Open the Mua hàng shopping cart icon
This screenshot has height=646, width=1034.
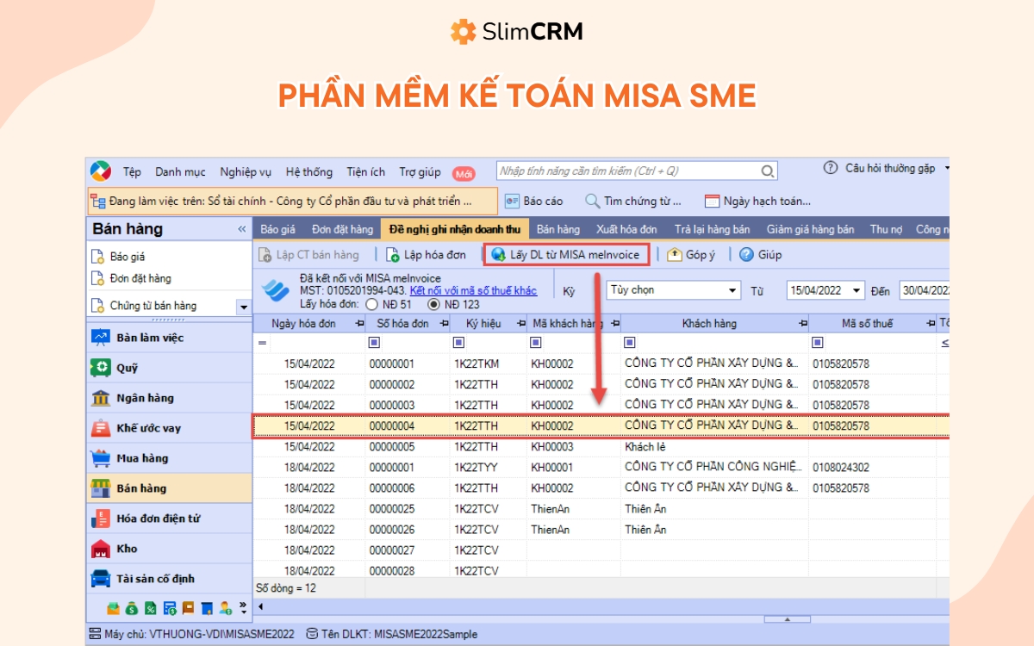click(102, 458)
